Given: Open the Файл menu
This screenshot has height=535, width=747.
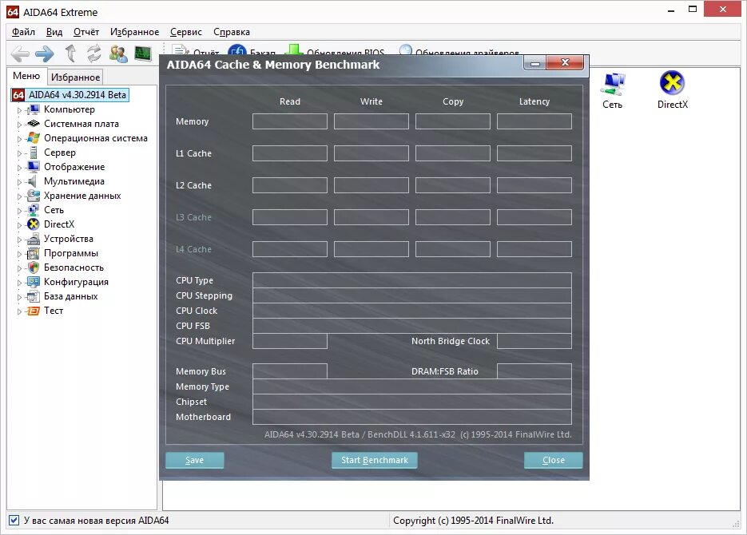Looking at the screenshot, I should pos(23,32).
